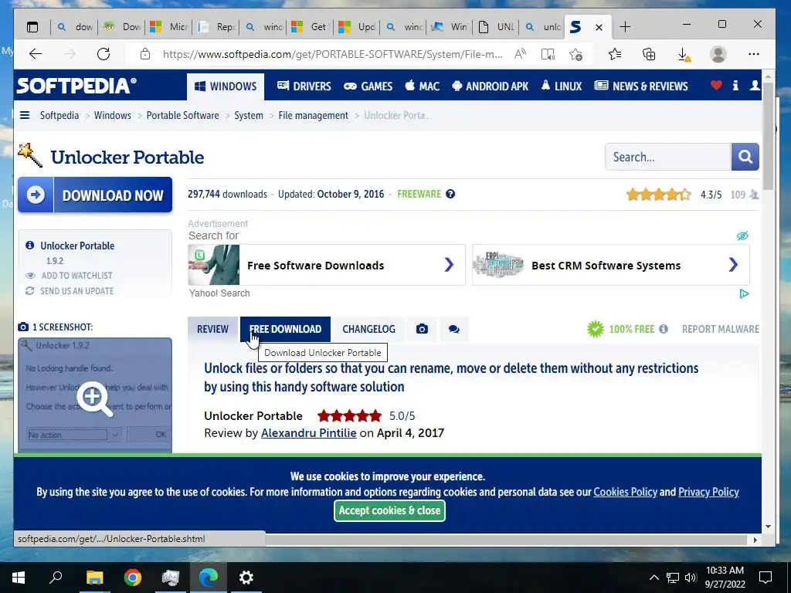
Task: Close the active Softpedia tab
Action: pyautogui.click(x=599, y=27)
